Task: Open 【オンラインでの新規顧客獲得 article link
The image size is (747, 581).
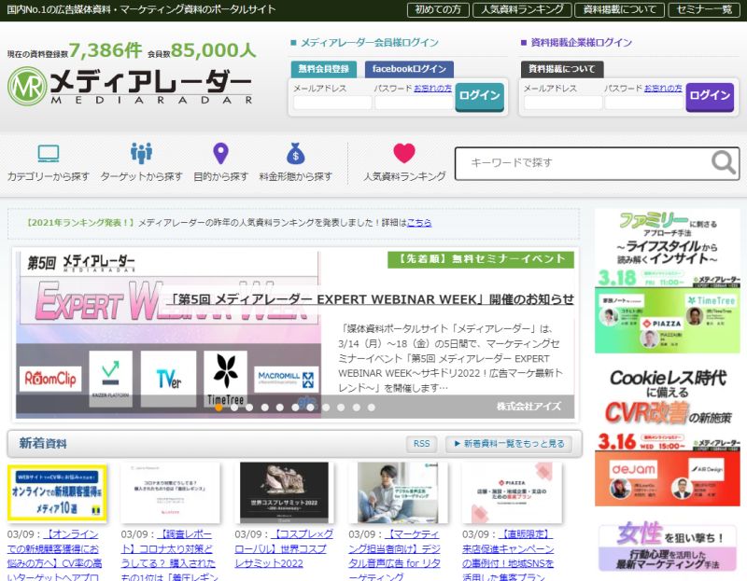Action: (x=54, y=556)
